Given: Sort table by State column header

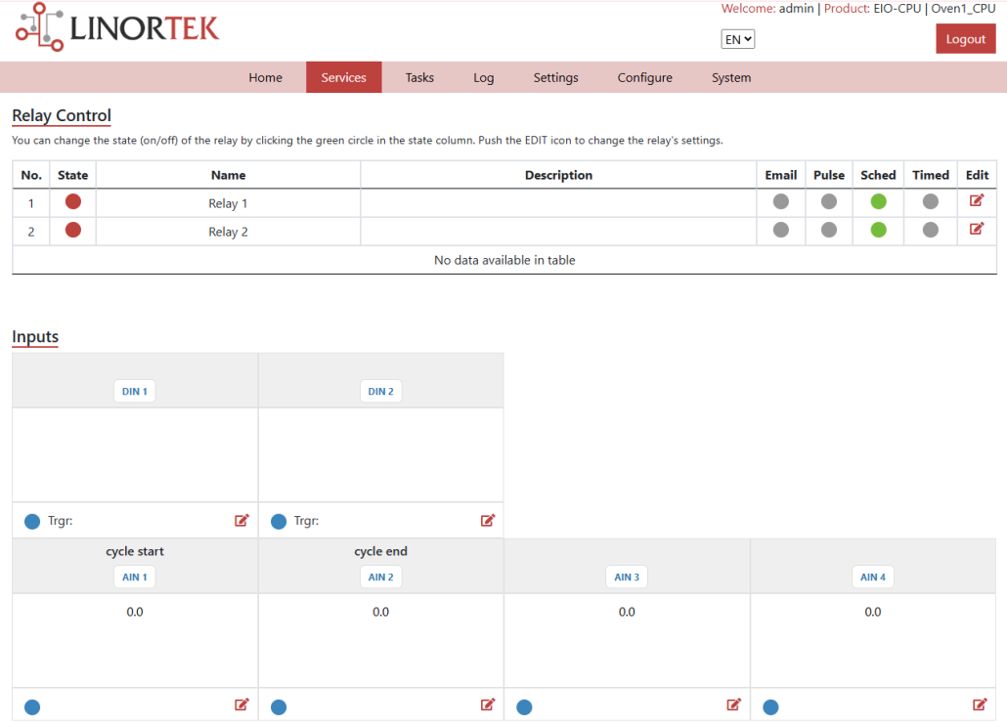Looking at the screenshot, I should pyautogui.click(x=72, y=175).
